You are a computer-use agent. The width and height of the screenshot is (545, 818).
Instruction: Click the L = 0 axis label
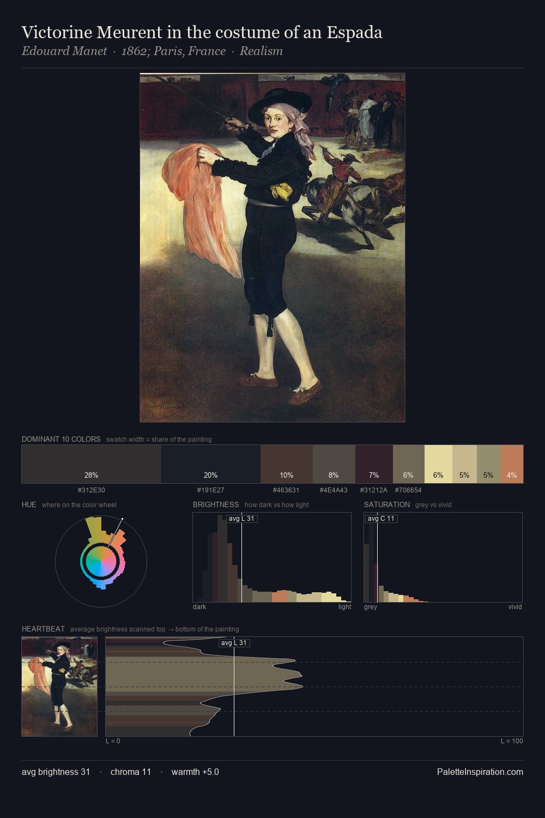point(113,741)
